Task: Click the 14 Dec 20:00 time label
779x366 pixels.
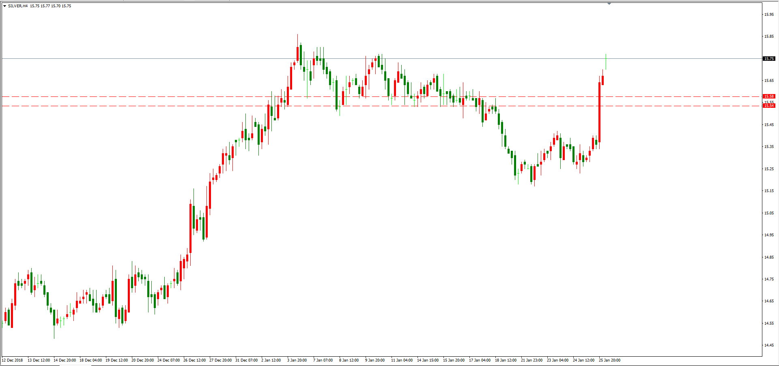Action: tap(65, 360)
